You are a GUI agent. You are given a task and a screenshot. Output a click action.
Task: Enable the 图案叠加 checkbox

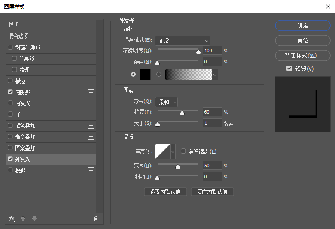10,148
